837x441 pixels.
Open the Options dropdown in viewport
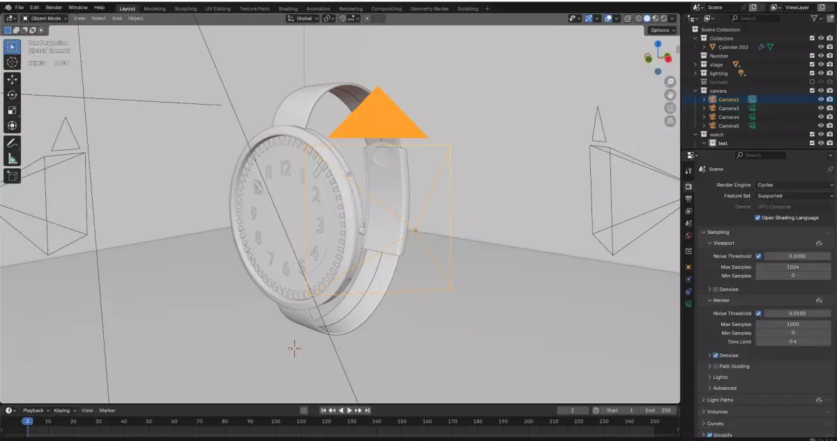(x=662, y=30)
